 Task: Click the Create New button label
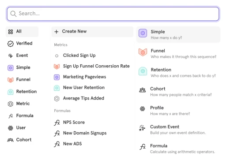click(x=74, y=31)
